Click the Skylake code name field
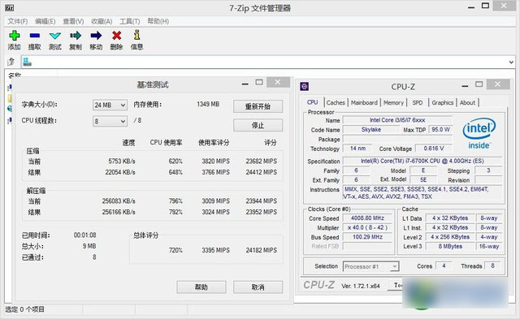This screenshot has width=520, height=319. (x=371, y=130)
